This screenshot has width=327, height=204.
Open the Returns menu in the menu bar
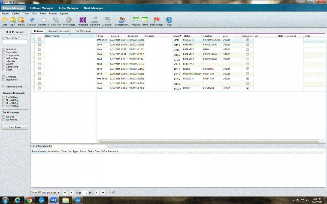click(x=5, y=14)
